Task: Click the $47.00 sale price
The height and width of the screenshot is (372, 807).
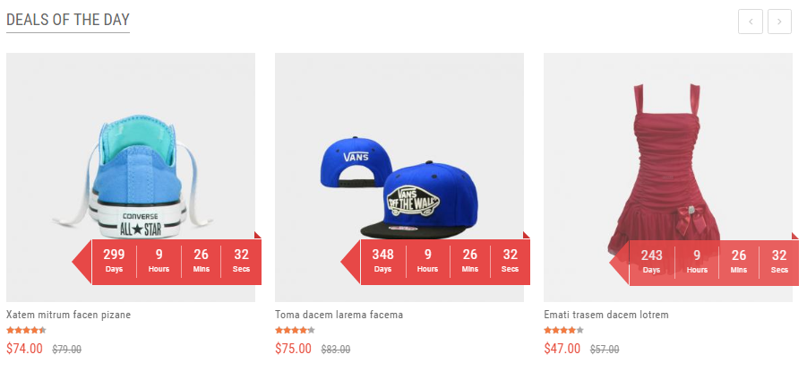Action: pos(562,349)
